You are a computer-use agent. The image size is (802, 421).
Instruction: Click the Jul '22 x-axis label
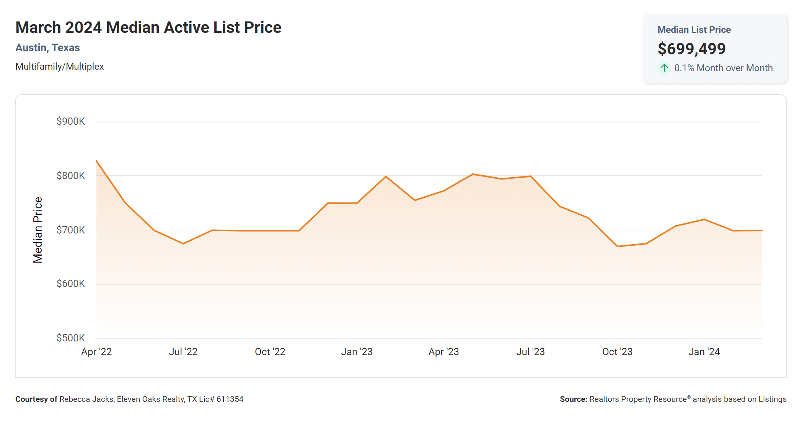[183, 352]
